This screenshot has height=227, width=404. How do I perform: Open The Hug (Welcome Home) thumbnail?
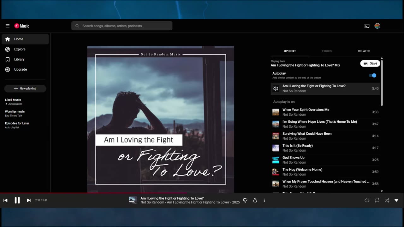click(x=276, y=172)
